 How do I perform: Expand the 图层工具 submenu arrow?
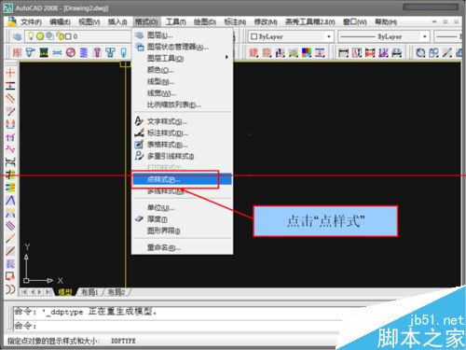pyautogui.click(x=226, y=57)
